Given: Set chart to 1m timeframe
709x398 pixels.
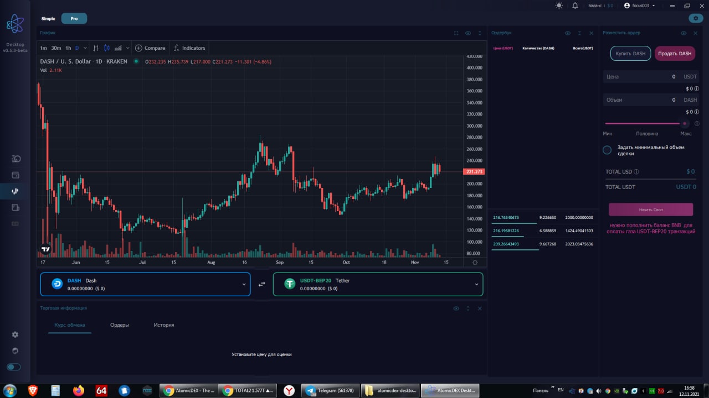Looking at the screenshot, I should point(43,48).
